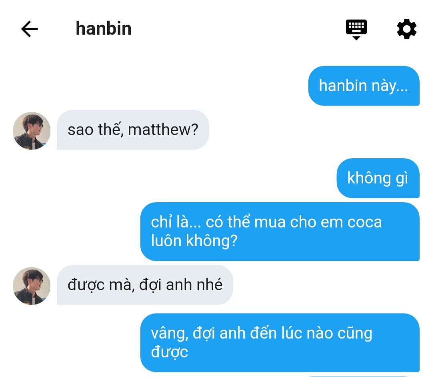Hide keyboard with the keyboard icon
The width and height of the screenshot is (432, 377).
tap(356, 30)
